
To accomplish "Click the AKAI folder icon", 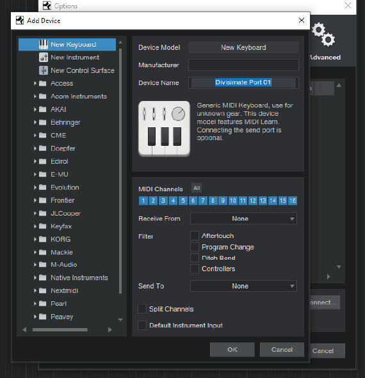I will tap(43, 109).
